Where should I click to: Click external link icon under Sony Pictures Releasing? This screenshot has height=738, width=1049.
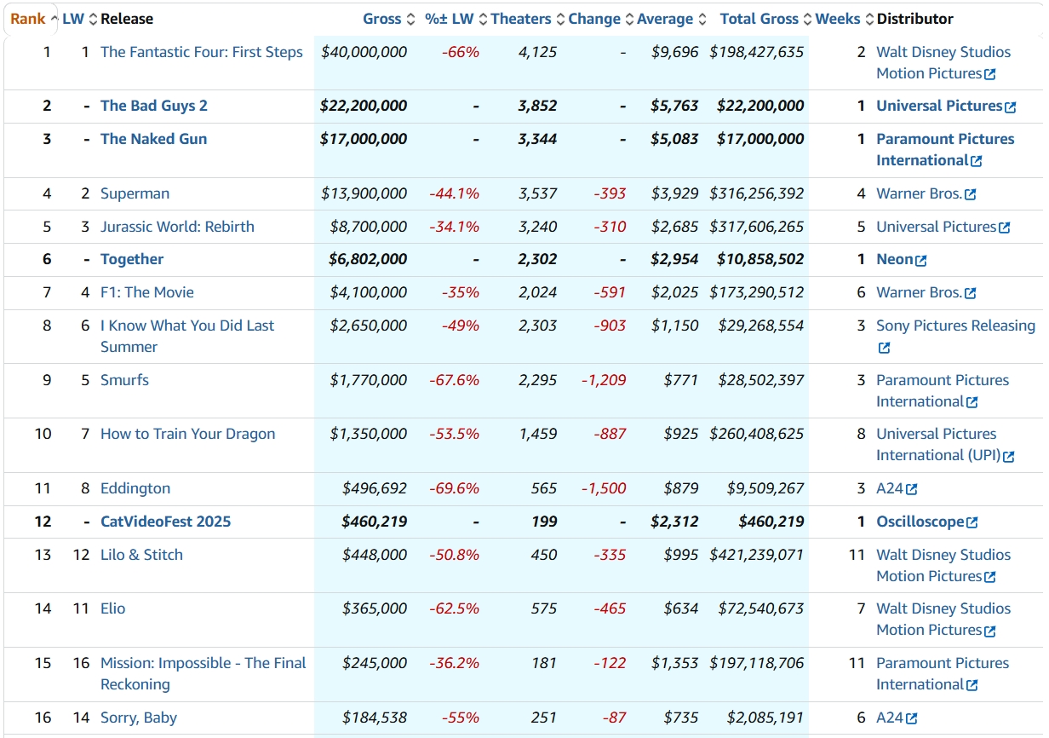(884, 348)
